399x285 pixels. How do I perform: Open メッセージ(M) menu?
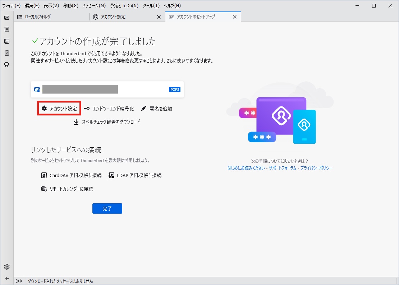click(x=94, y=6)
